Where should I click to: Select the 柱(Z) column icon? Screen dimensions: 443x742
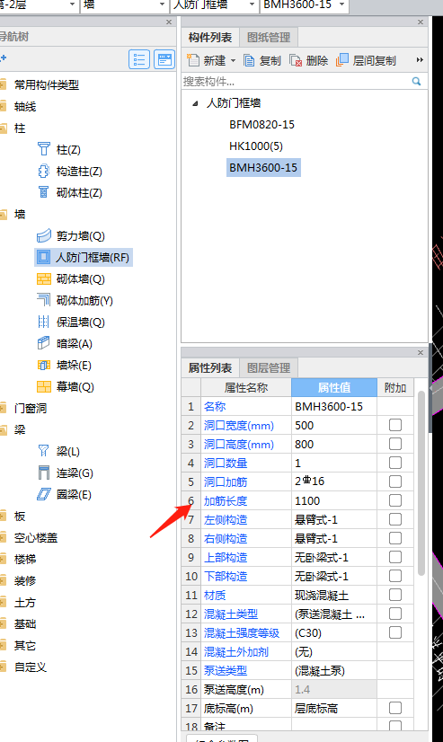(43, 149)
